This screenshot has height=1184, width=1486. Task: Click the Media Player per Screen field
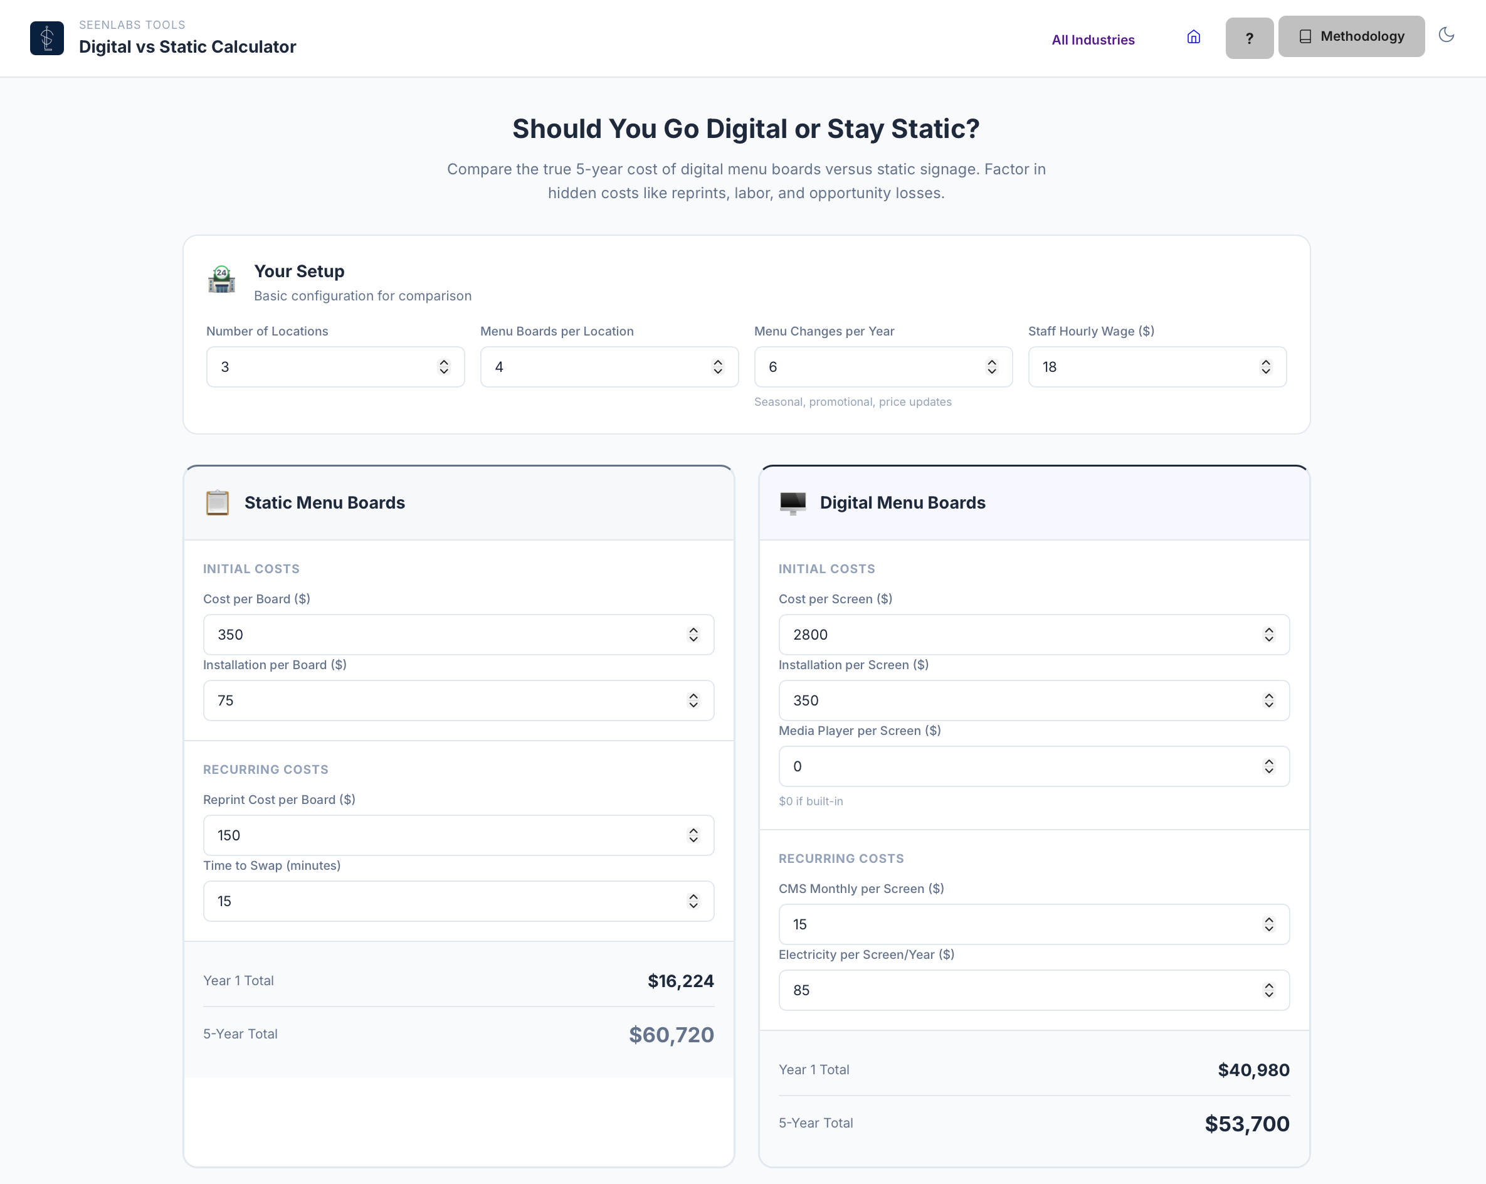tap(999, 766)
